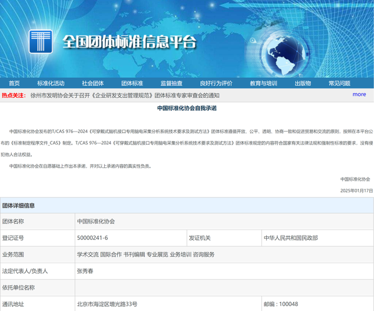This screenshot has width=374, height=311.
Task: Click the 团体名称 row label
Action: click(13, 221)
